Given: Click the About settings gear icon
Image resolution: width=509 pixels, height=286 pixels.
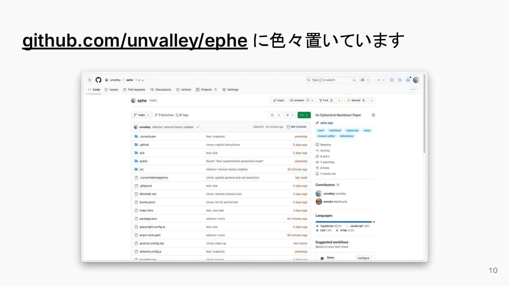Looking at the screenshot, I should 373,115.
